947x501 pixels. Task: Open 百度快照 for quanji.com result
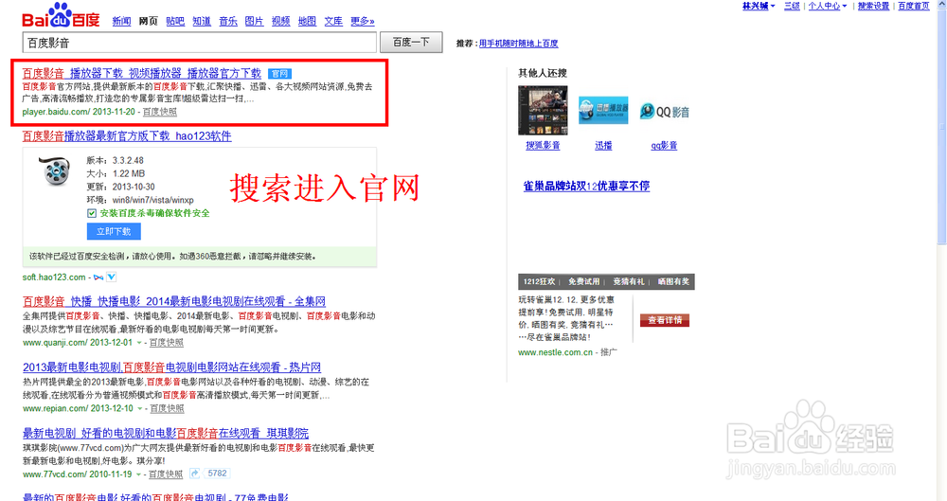tap(167, 343)
